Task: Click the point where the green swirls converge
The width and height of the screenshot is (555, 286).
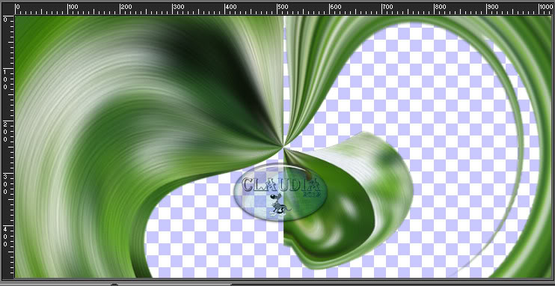Action: (283, 146)
